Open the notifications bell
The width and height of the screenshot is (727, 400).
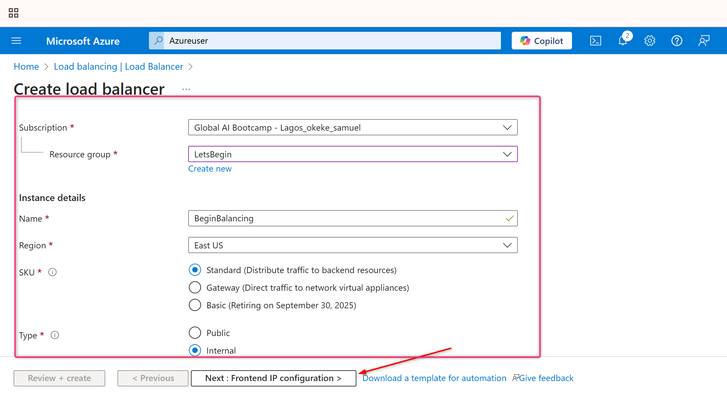tap(623, 41)
